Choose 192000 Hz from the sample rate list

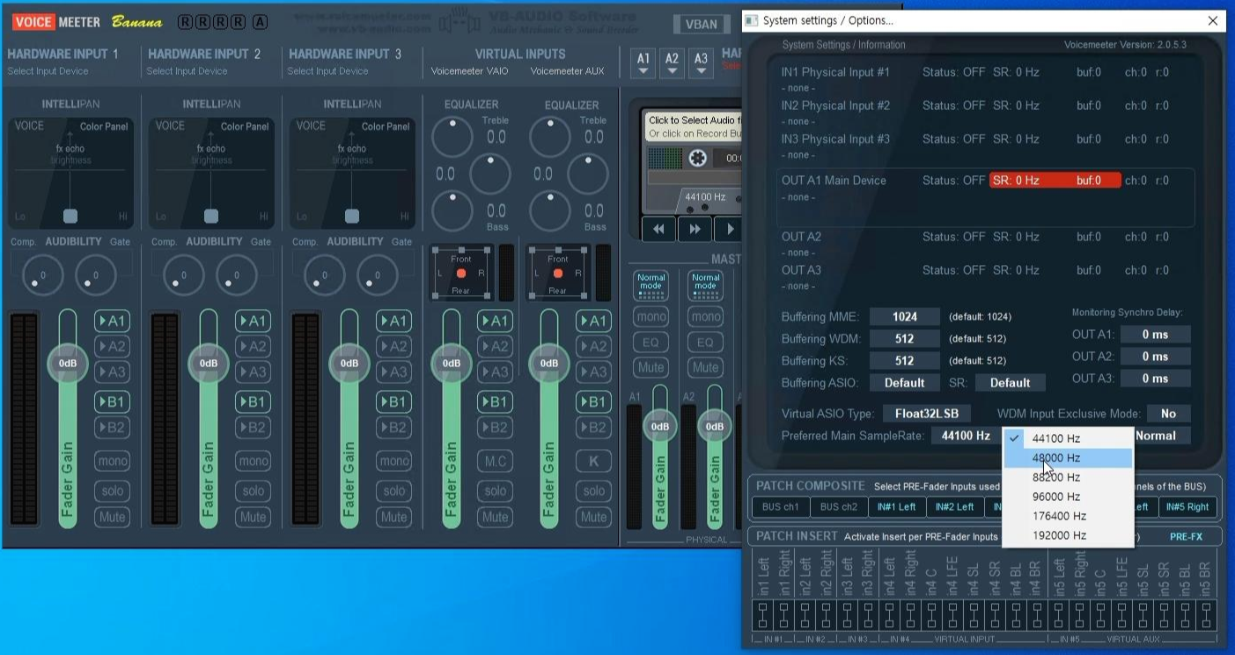click(1068, 535)
